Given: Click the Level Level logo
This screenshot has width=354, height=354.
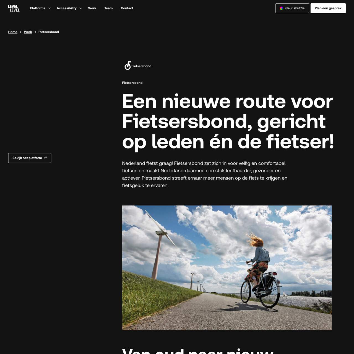Looking at the screenshot, I should [14, 8].
